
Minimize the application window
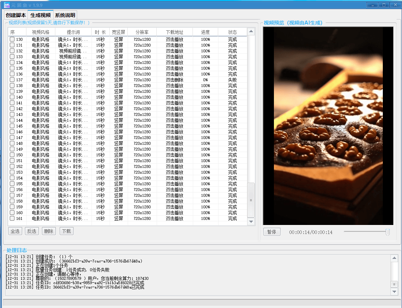click(x=373, y=5)
